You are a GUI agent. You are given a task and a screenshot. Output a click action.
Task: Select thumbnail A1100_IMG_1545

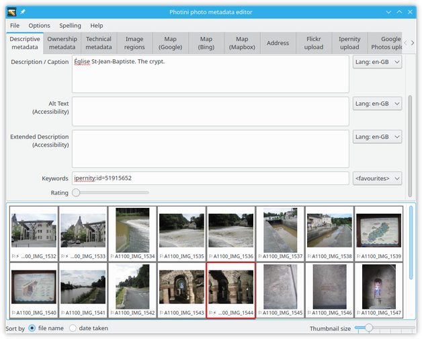(280, 290)
